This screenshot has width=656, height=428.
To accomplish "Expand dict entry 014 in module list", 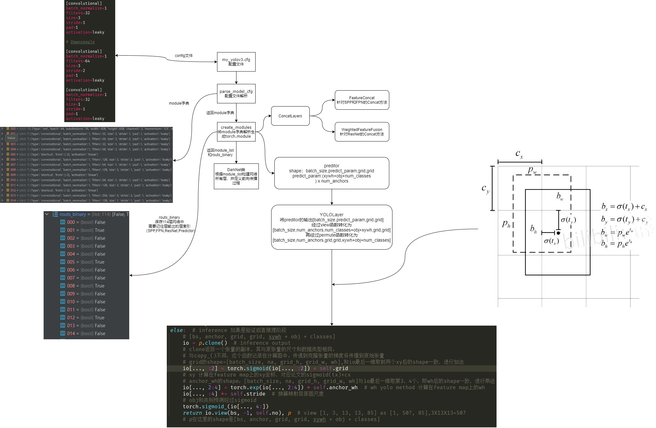I will coord(2,201).
